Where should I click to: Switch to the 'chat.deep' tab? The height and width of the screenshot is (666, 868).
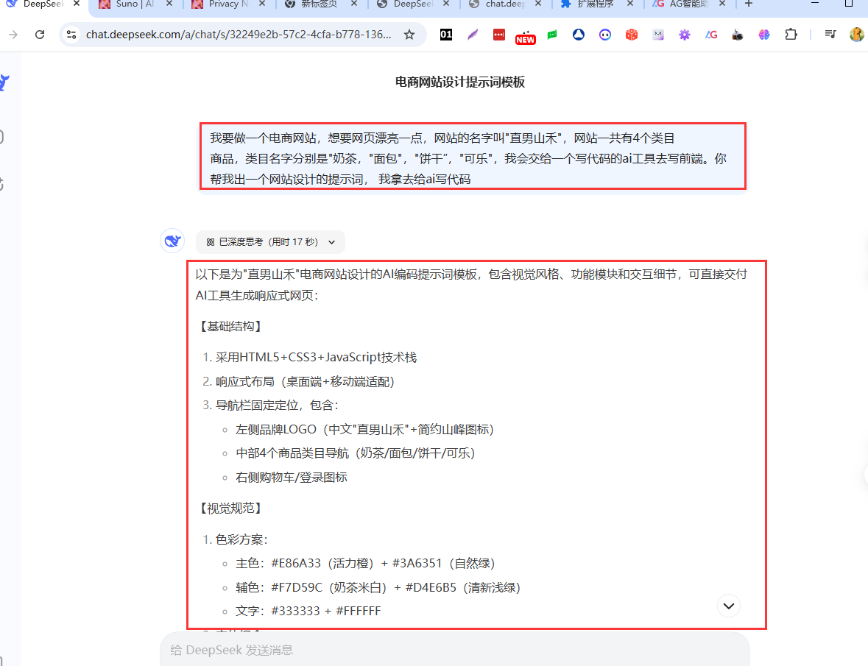(x=504, y=4)
